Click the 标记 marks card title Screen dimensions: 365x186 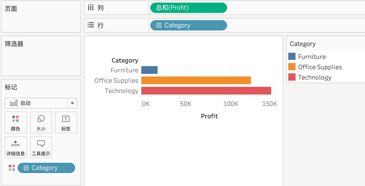tap(11, 87)
